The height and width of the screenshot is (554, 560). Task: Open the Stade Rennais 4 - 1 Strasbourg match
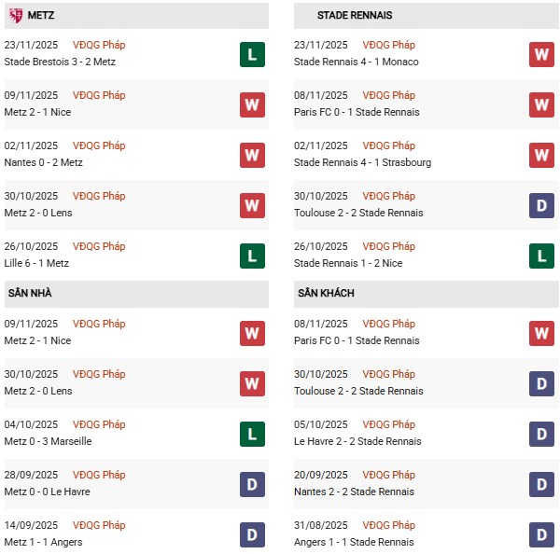[362, 162]
